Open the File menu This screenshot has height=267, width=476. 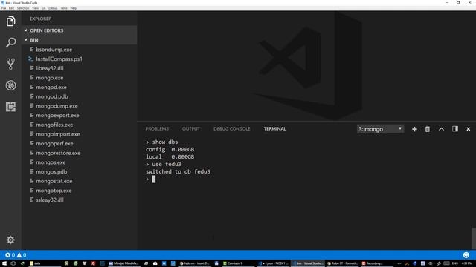point(4,8)
